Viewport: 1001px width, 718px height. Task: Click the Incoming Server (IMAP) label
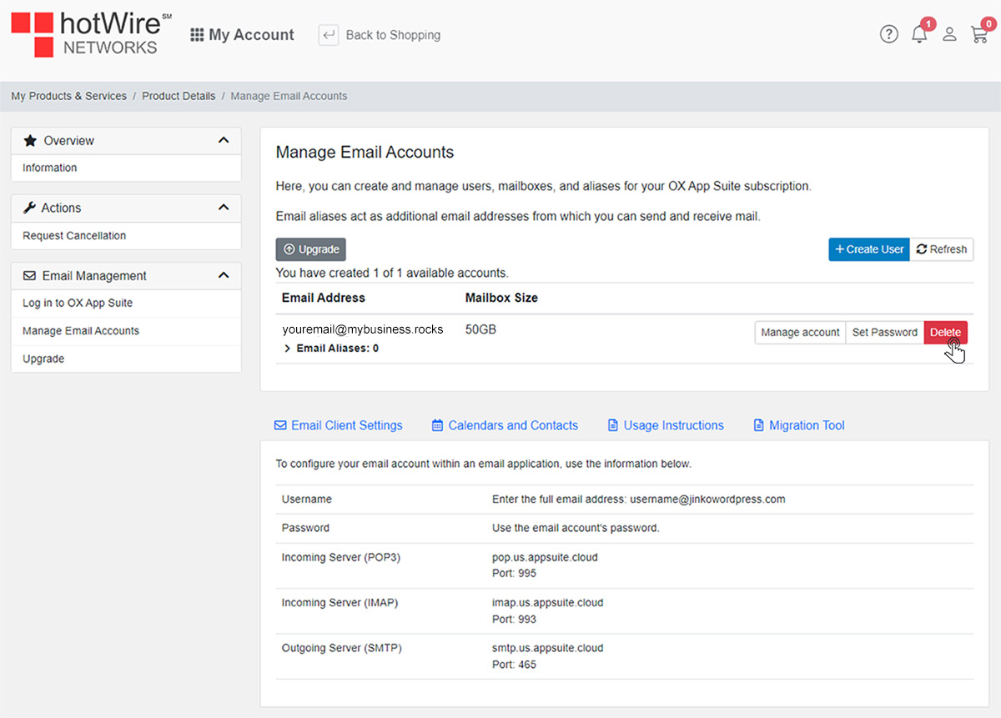click(x=340, y=602)
